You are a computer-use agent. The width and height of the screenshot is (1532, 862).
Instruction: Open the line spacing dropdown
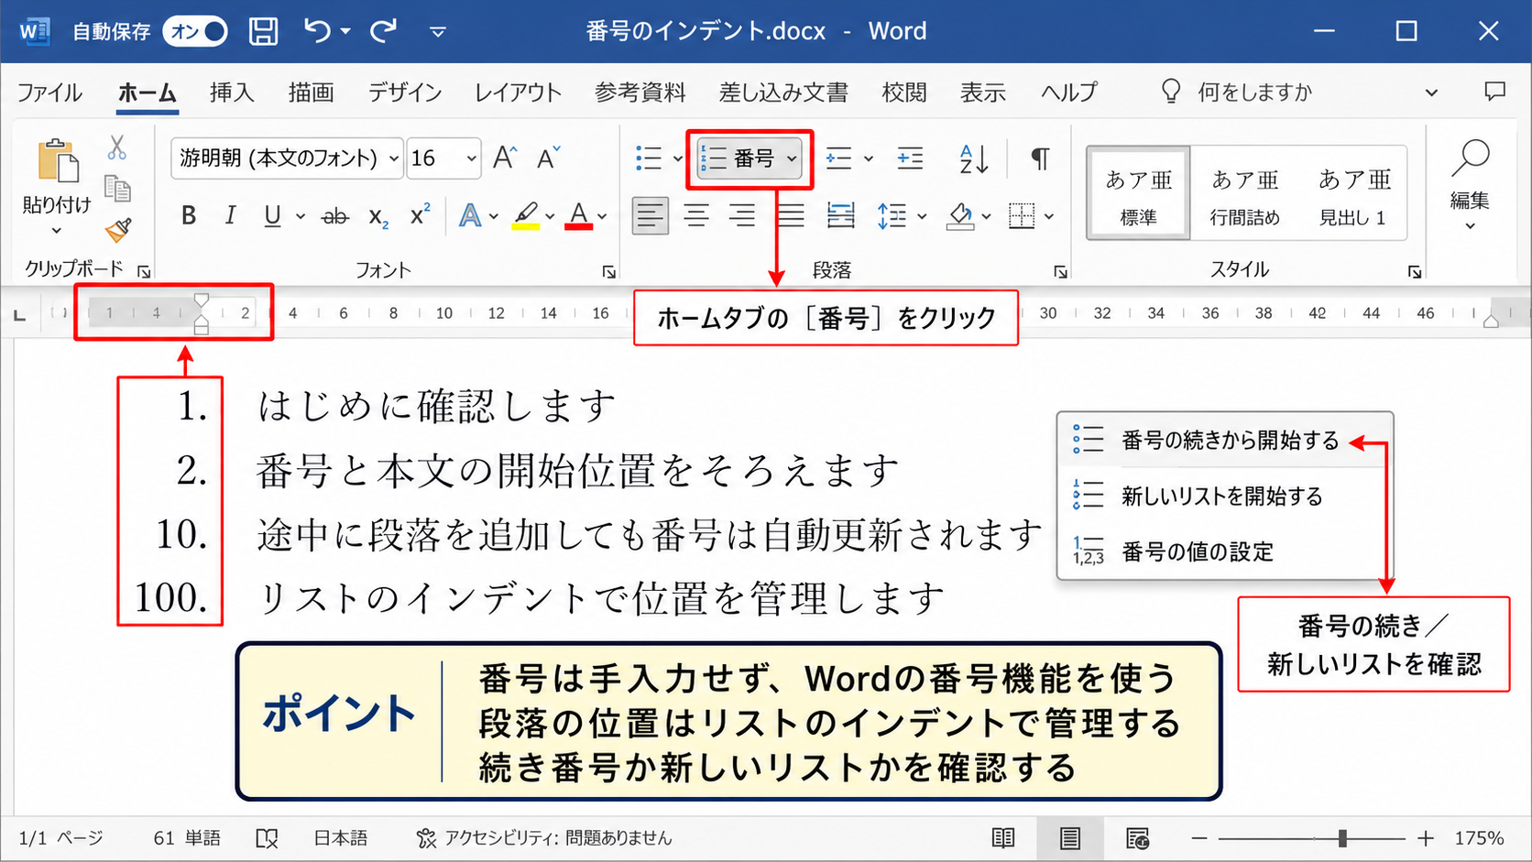922,217
